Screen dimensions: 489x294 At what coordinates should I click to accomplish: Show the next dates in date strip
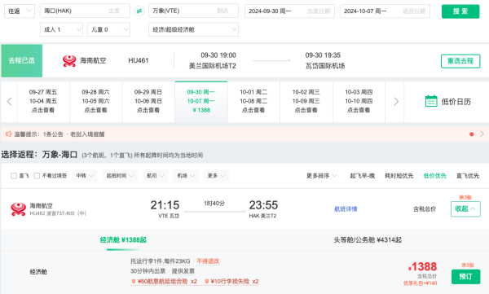(396, 102)
